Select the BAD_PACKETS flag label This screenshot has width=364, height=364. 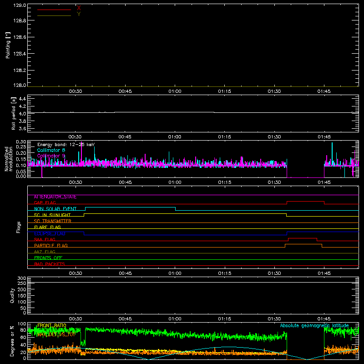tap(50, 264)
